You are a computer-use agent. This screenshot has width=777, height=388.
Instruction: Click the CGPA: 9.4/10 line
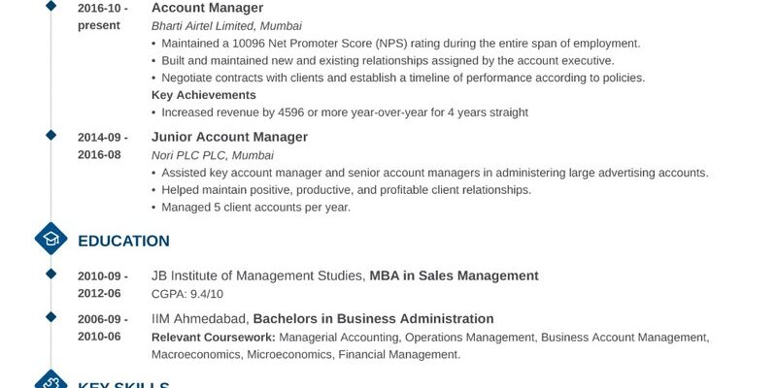187,294
